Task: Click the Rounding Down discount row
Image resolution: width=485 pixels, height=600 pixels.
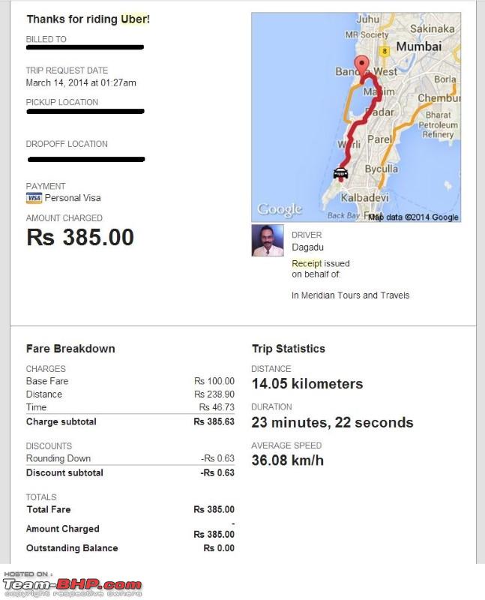Action: [x=130, y=458]
